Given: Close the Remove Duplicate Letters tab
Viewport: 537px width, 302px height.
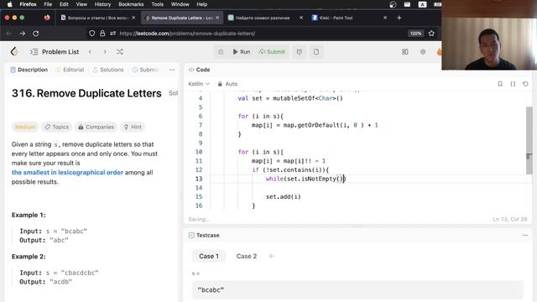Looking at the screenshot, I should click(x=217, y=18).
